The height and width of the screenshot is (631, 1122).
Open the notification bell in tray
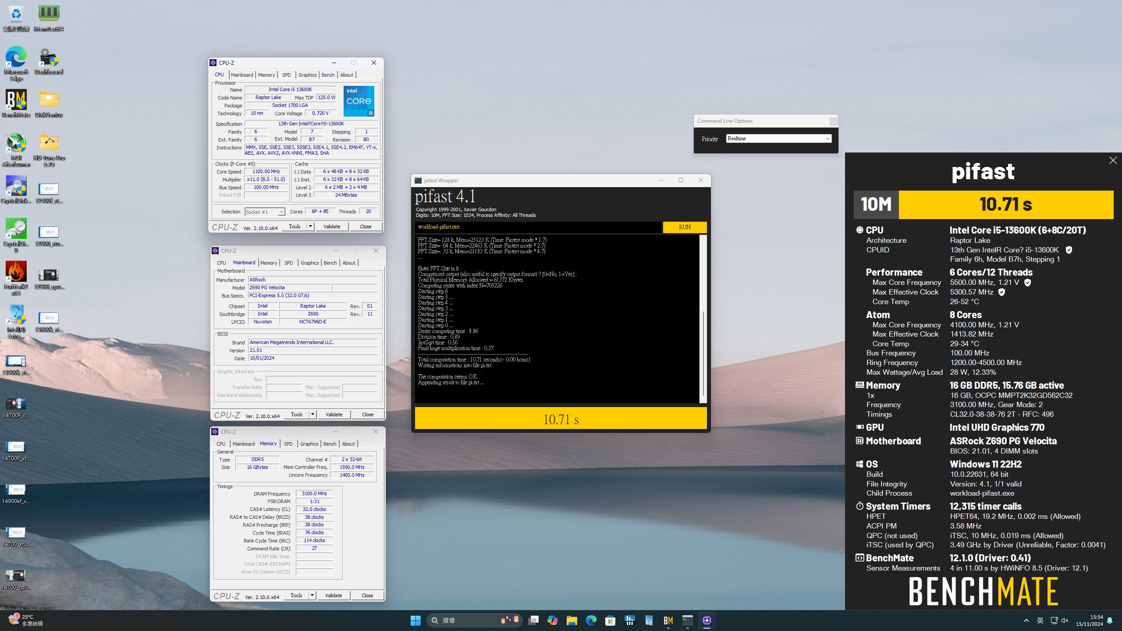(x=1110, y=620)
